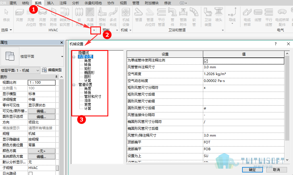Viewport: 293px width, 175px height.
Task: Click the settings table vertical scrollbar
Action: 287,98
